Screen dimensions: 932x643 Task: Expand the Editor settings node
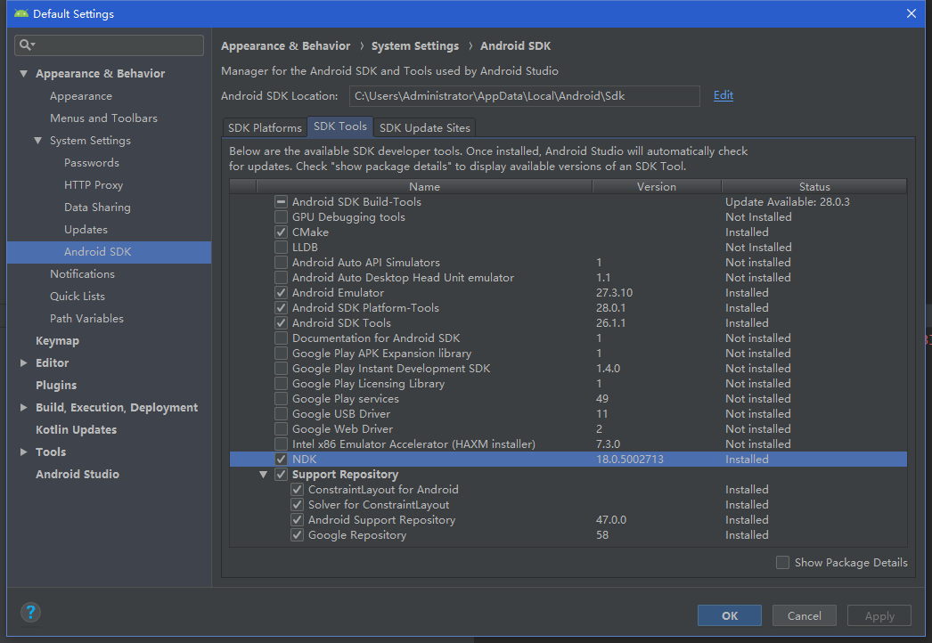(24, 363)
